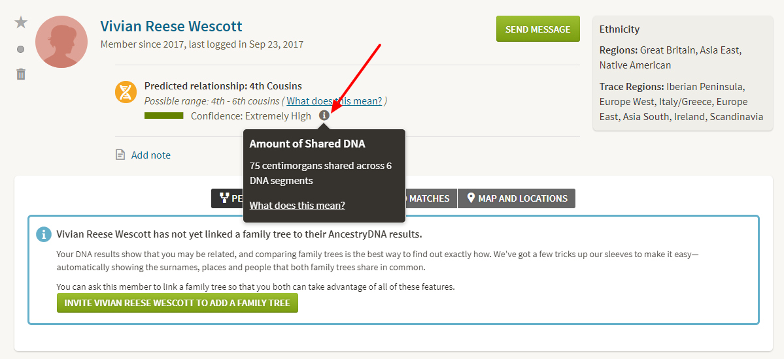Click the orange DNA helix icon

pyautogui.click(x=126, y=93)
